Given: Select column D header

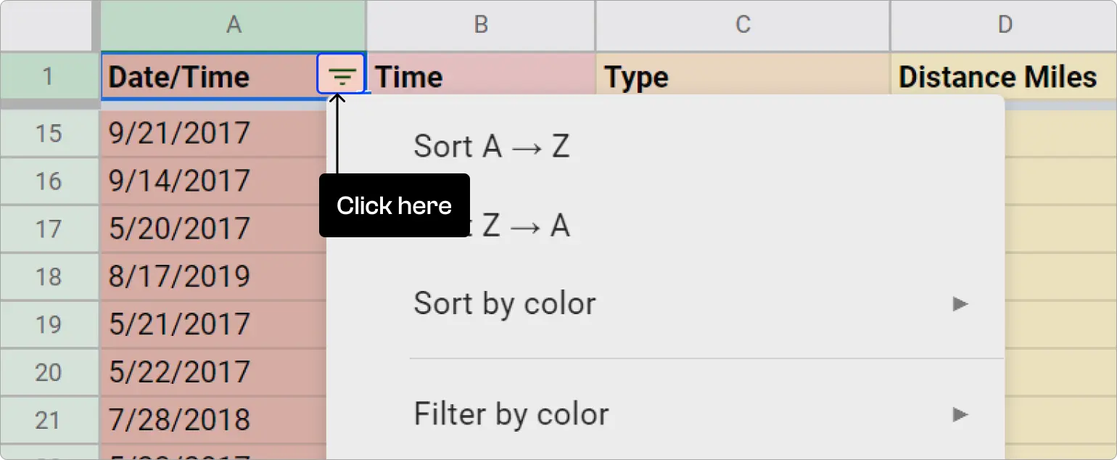Looking at the screenshot, I should (1005, 25).
